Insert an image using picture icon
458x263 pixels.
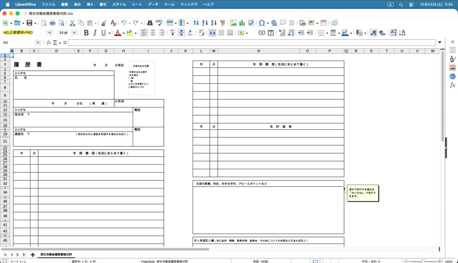[x=234, y=23]
